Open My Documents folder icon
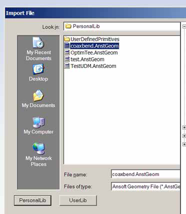 (38, 95)
